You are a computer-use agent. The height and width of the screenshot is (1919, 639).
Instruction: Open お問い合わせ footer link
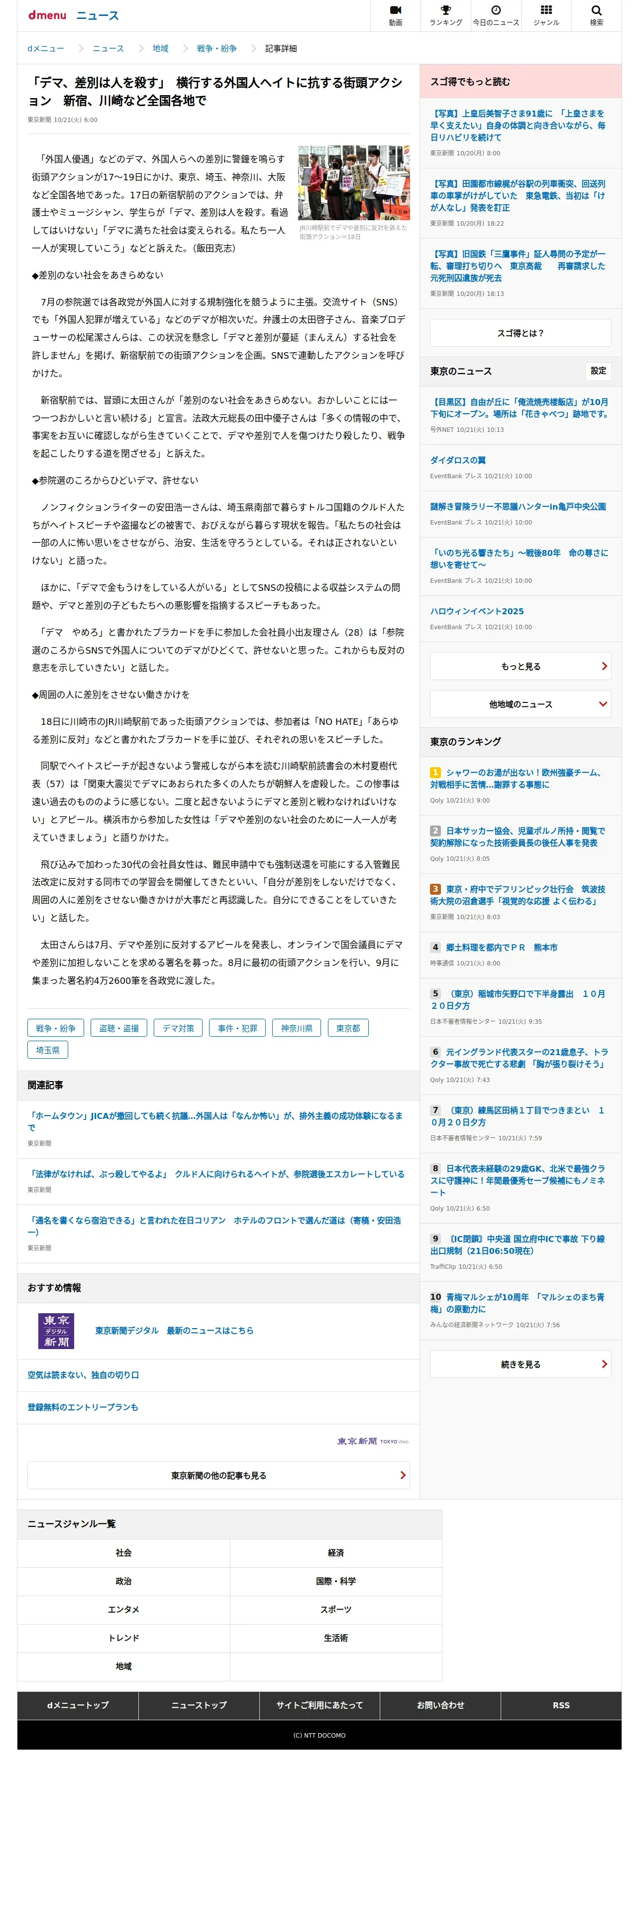[x=440, y=1705]
